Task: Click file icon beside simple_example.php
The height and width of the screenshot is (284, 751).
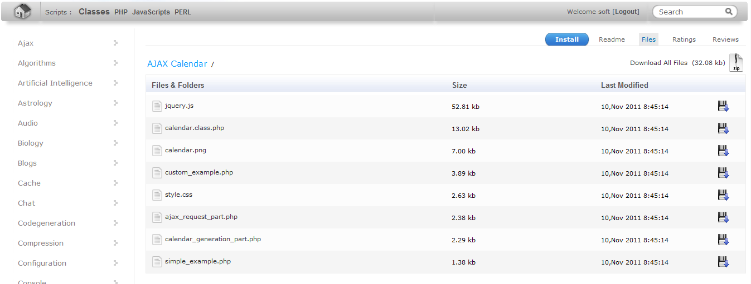Action: [157, 262]
